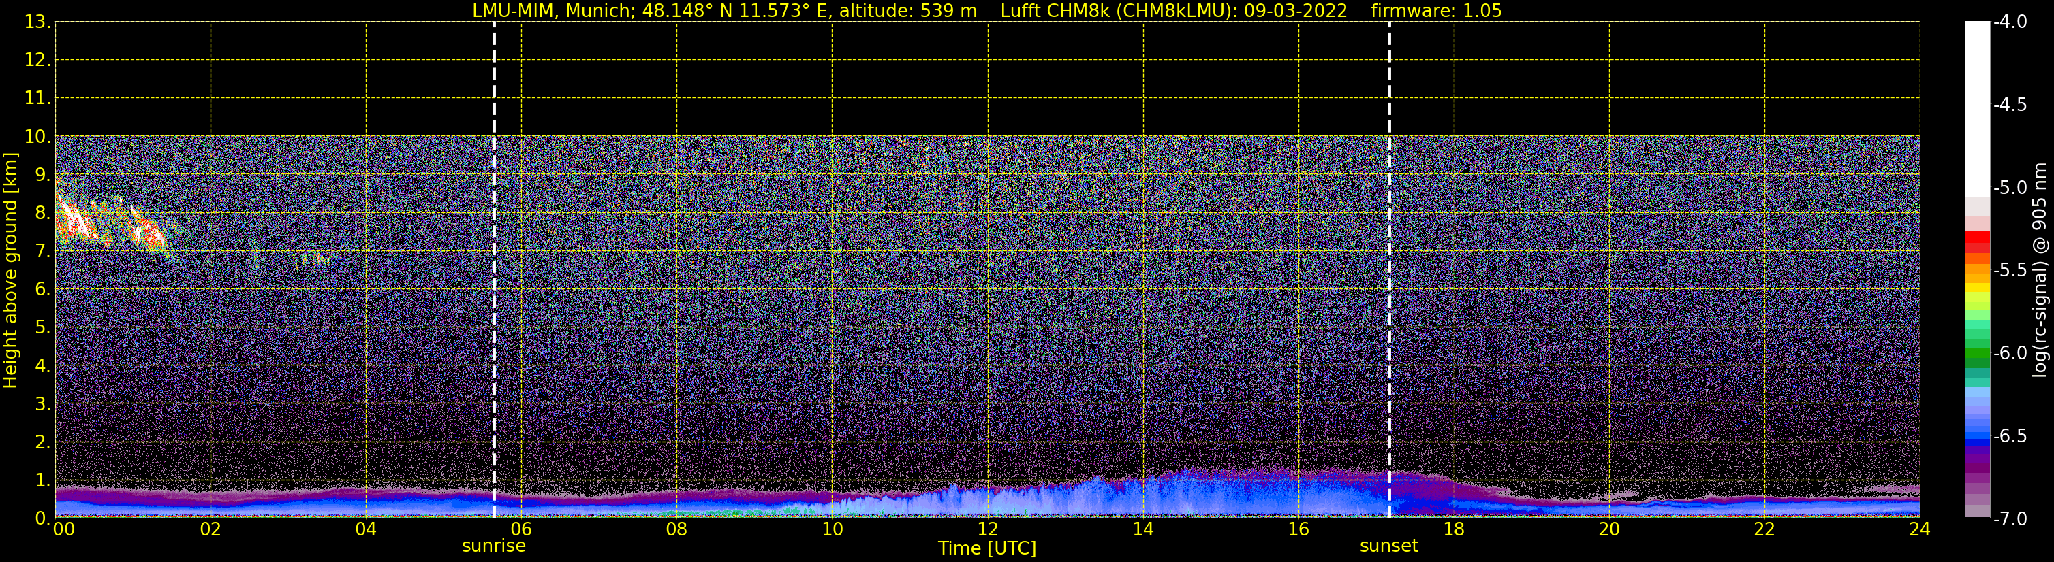Click the 'log(rc-signal) @ 905 nm' colorbar label
2054x562 pixels.
point(2040,270)
